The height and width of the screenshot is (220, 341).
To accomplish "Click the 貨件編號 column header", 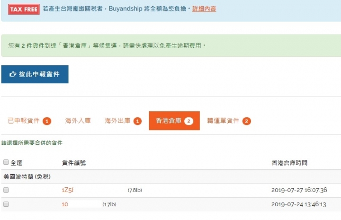I will tap(74, 163).
